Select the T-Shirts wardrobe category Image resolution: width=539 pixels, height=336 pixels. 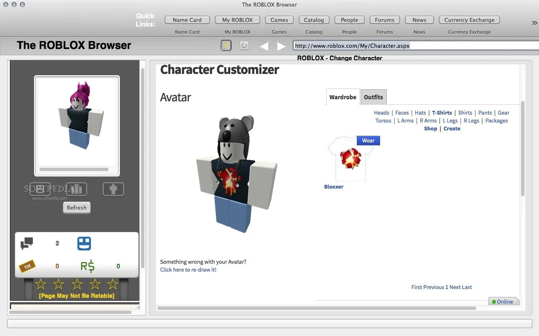(442, 113)
